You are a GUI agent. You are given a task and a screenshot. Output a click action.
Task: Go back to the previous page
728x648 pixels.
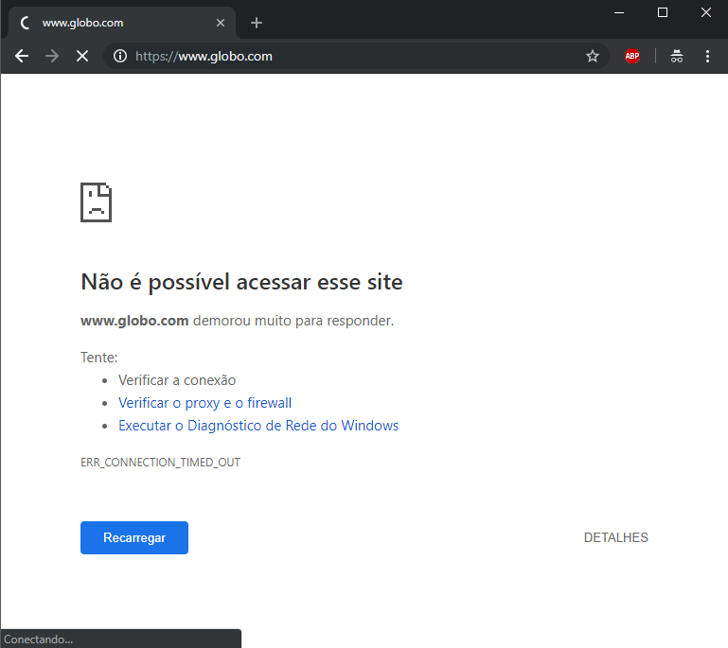coord(22,57)
